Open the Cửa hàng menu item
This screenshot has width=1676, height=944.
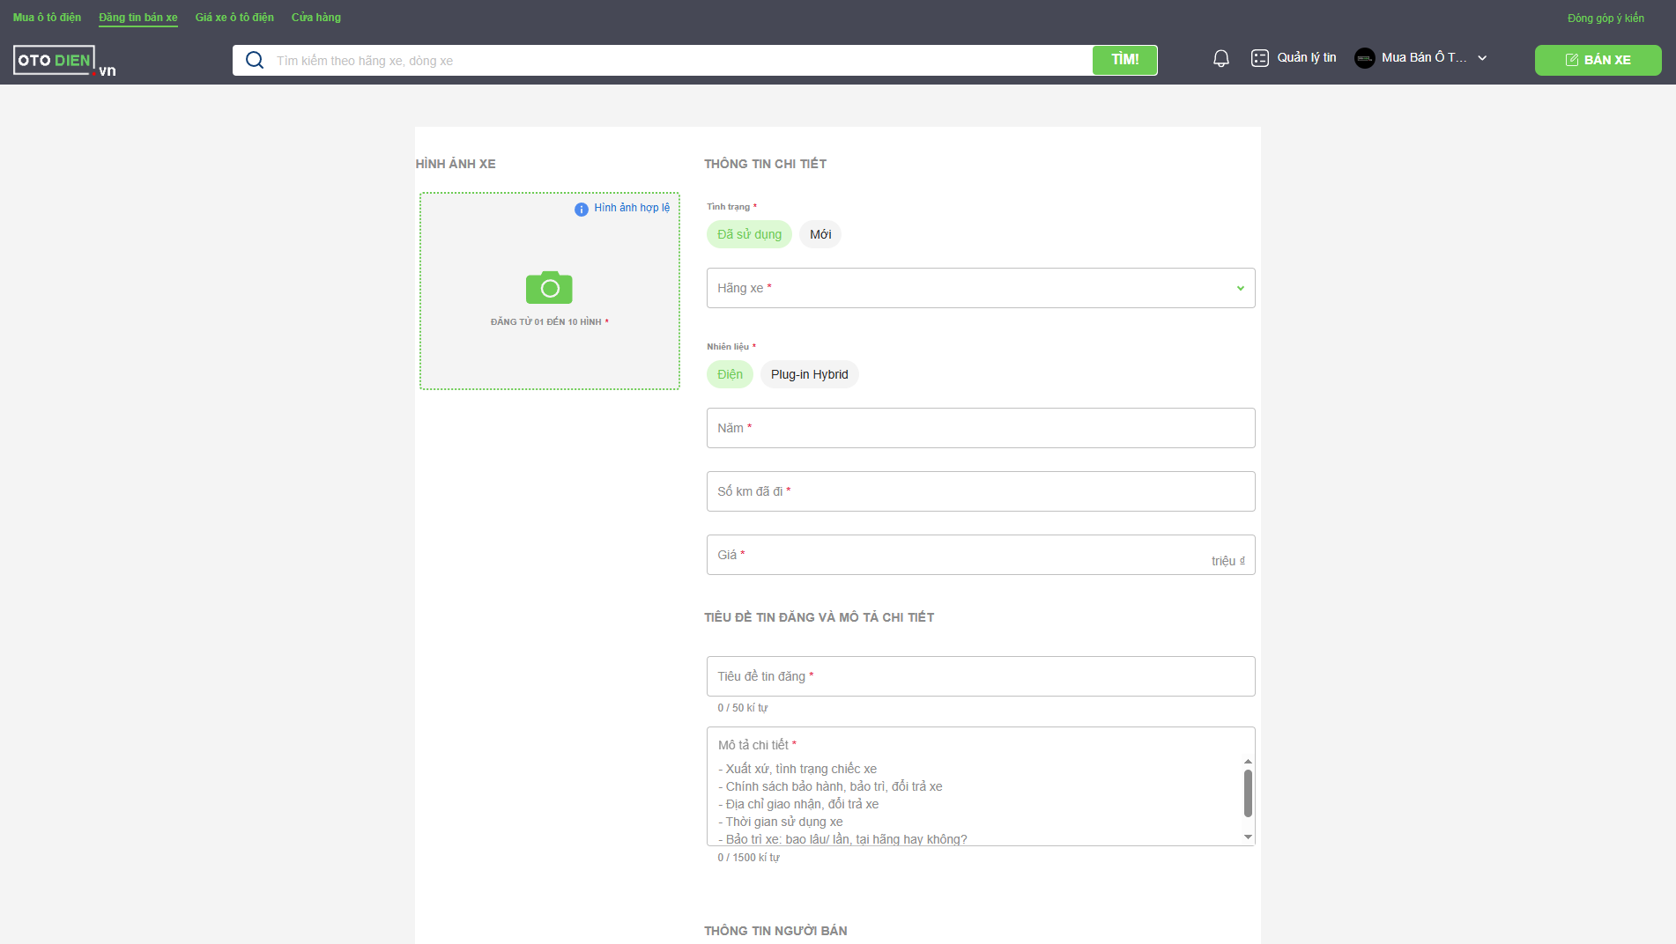click(x=316, y=18)
